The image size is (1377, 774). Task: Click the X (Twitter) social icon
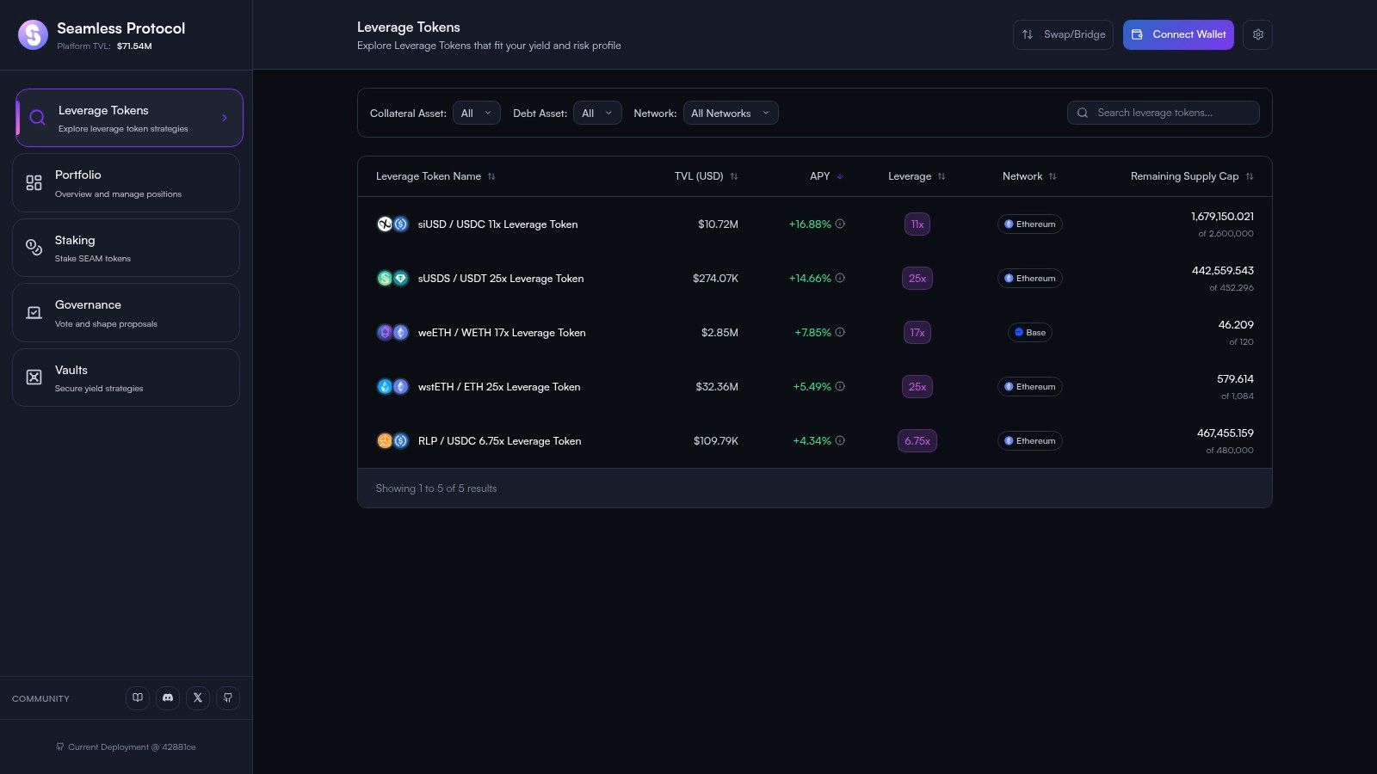pyautogui.click(x=197, y=697)
